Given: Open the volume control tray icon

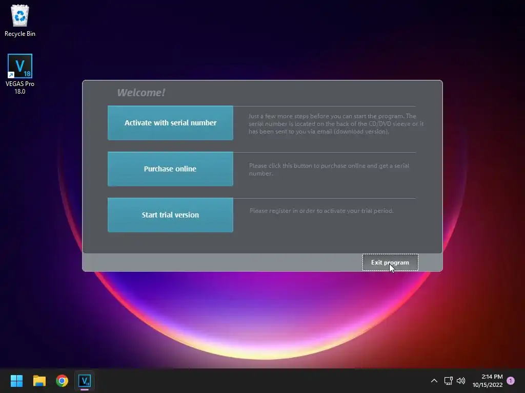Looking at the screenshot, I should point(461,381).
